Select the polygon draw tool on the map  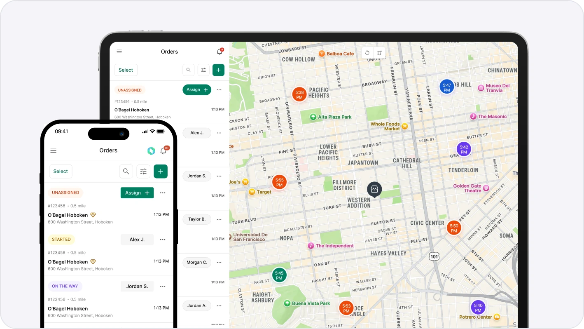[379, 53]
